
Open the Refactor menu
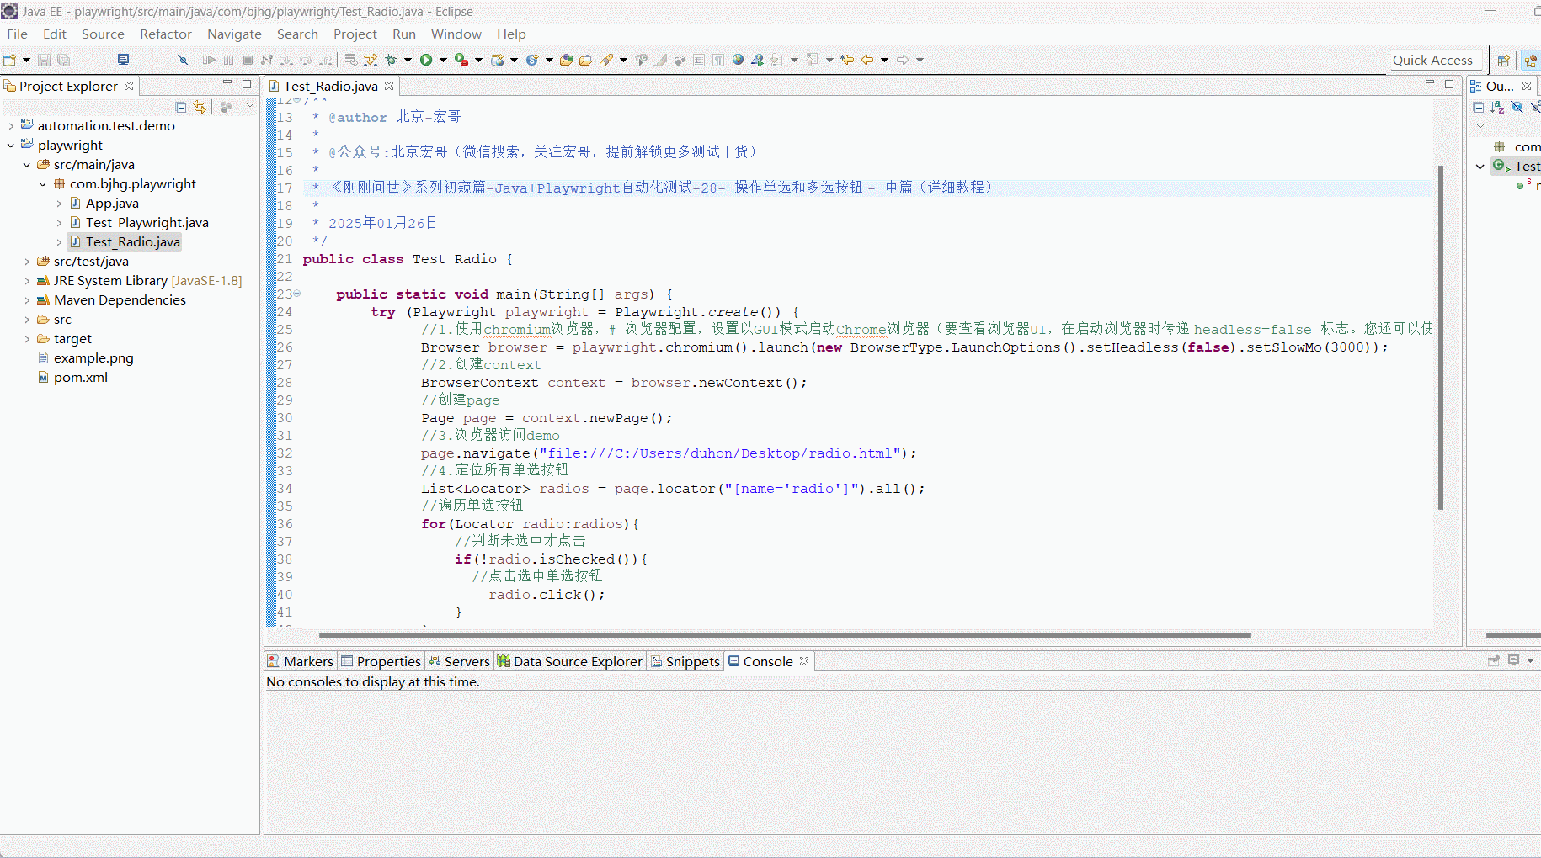pyautogui.click(x=166, y=34)
